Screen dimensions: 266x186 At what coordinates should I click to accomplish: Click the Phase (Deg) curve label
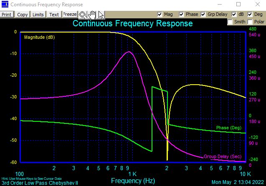pos(229,128)
